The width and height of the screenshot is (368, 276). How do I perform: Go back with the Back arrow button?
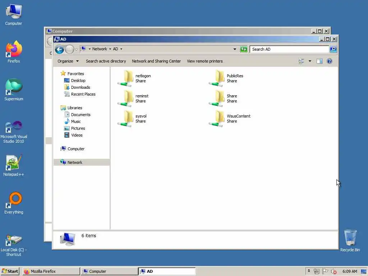coord(59,49)
